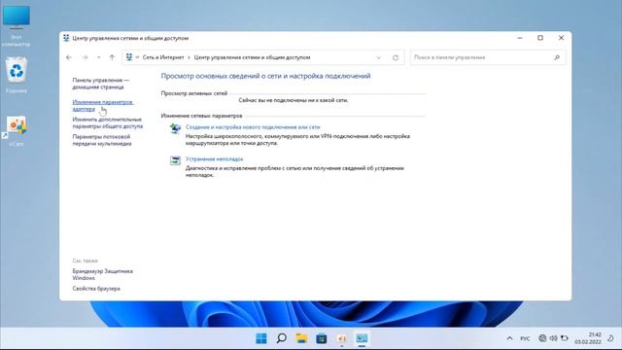Select 'Сеть и Интернет' breadcrumb

point(163,57)
